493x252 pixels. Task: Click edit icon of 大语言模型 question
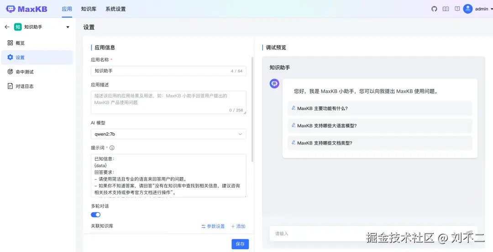tap(294, 125)
